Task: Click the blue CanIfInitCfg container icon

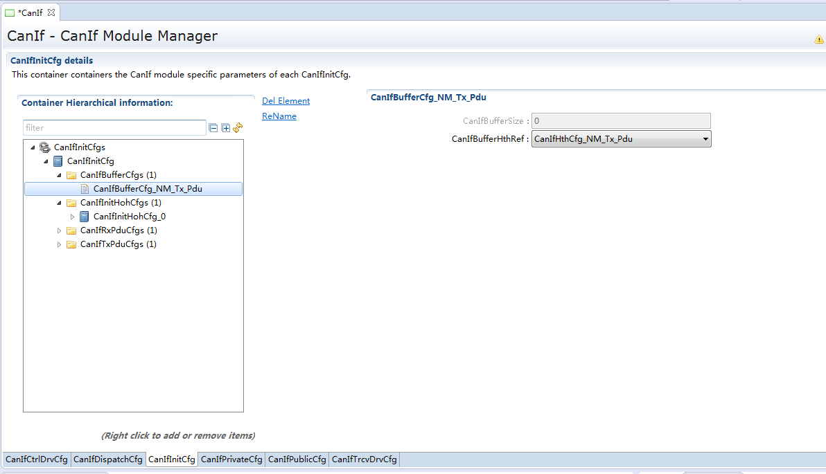Action: pyautogui.click(x=58, y=161)
